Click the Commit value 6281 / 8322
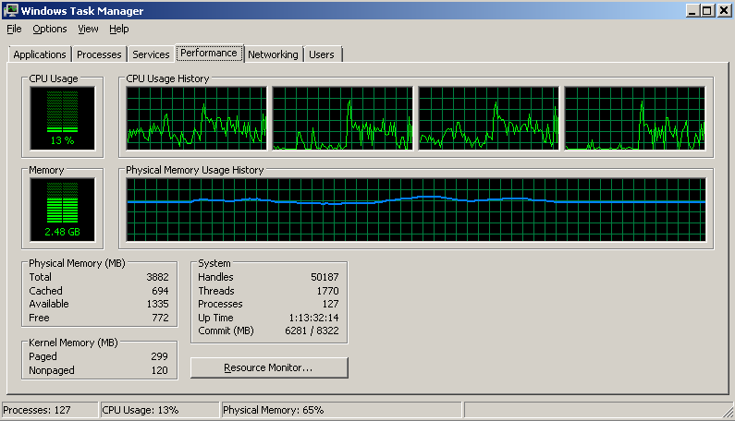The width and height of the screenshot is (735, 421). click(x=312, y=331)
